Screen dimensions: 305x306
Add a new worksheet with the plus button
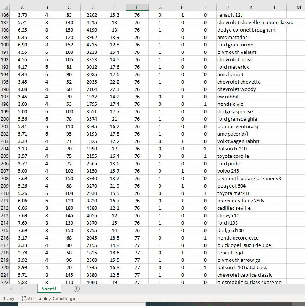(76, 289)
